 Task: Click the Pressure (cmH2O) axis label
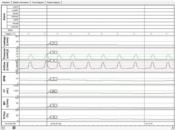6,54
